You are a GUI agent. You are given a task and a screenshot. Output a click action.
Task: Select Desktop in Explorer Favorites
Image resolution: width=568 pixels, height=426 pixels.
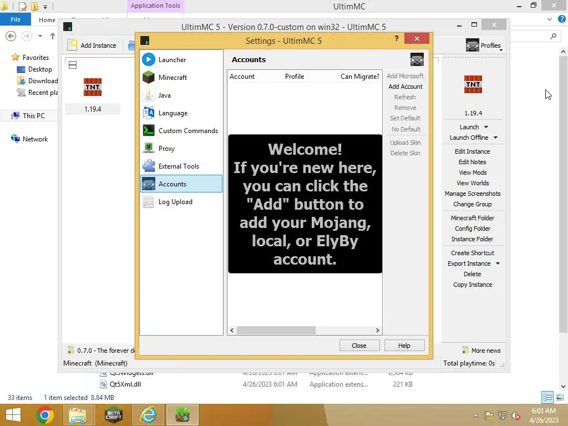pos(35,69)
